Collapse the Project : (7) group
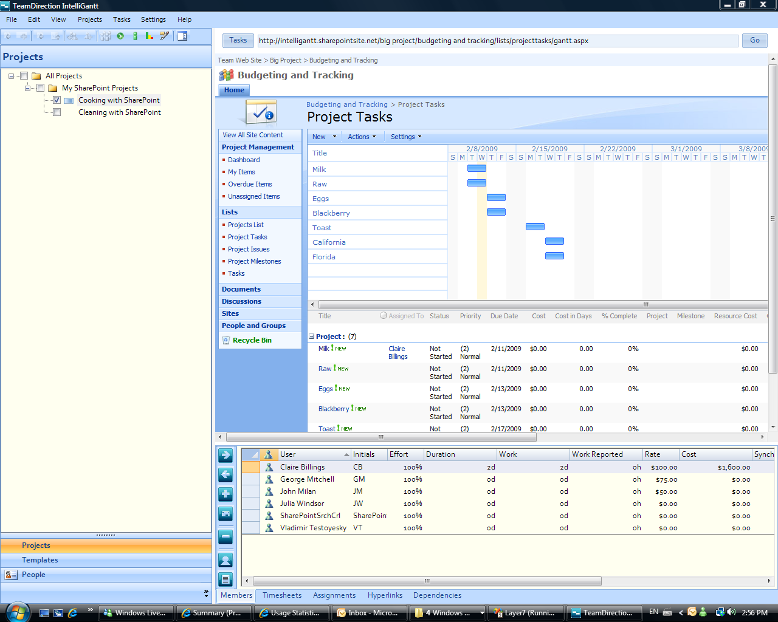 pos(312,337)
